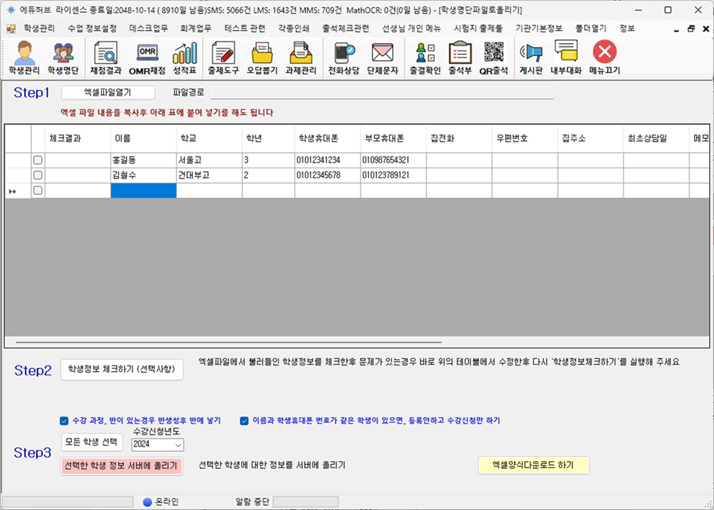The width and height of the screenshot is (714, 510).
Task: Open the 학생관리 student management icon
Action: coord(25,57)
